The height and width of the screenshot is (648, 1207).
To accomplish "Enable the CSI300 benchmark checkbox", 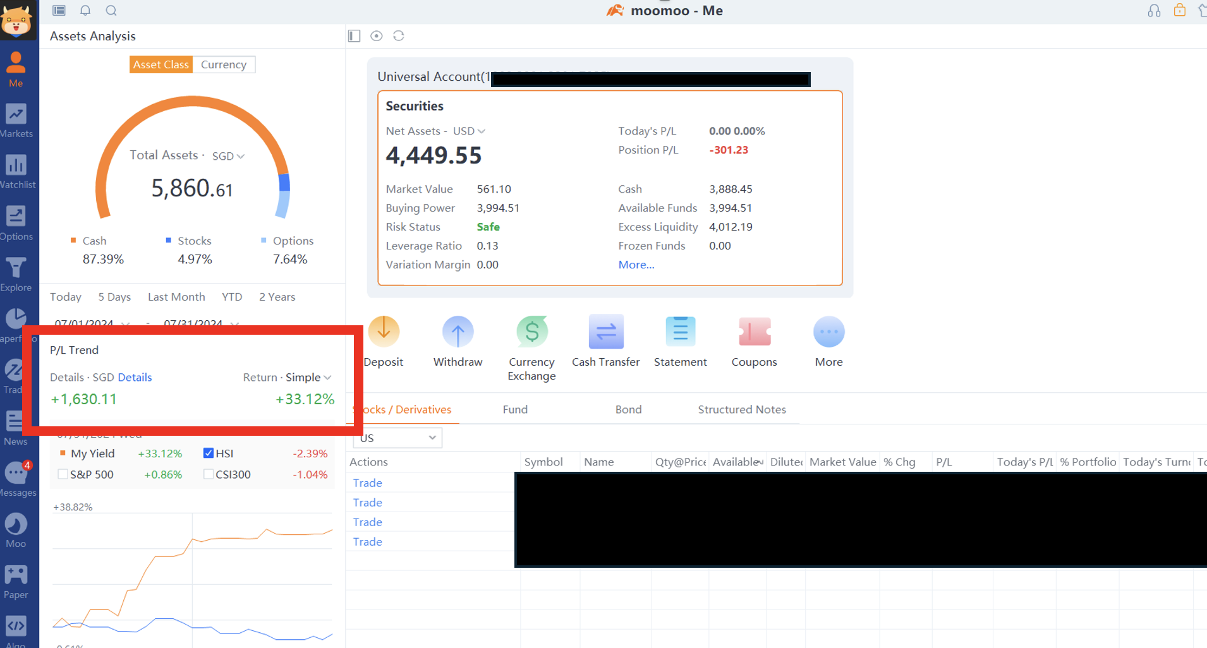I will (x=209, y=474).
